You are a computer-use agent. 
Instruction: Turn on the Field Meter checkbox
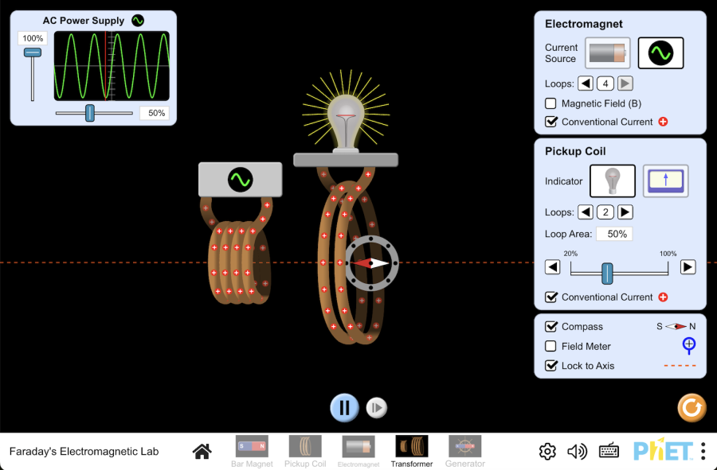point(550,346)
